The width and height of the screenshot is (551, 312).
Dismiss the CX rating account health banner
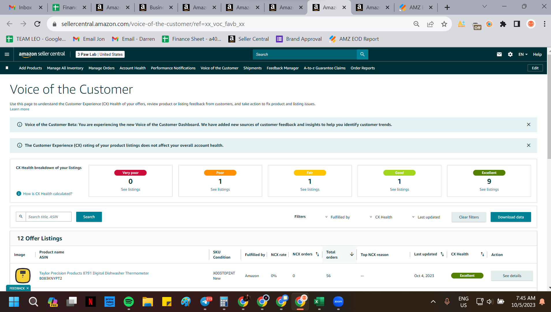point(528,145)
